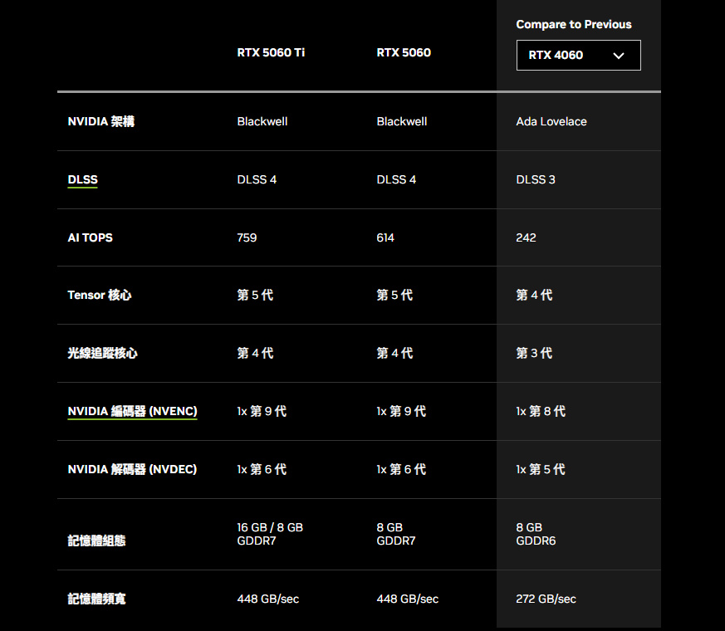Click the Tensor 核心 row label

[100, 295]
